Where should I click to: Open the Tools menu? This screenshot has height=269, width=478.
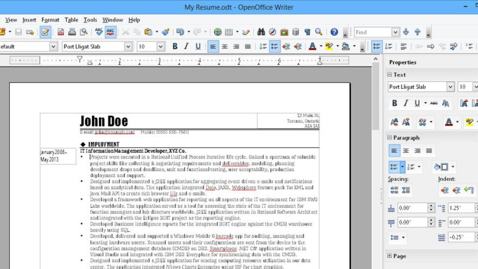(x=90, y=20)
